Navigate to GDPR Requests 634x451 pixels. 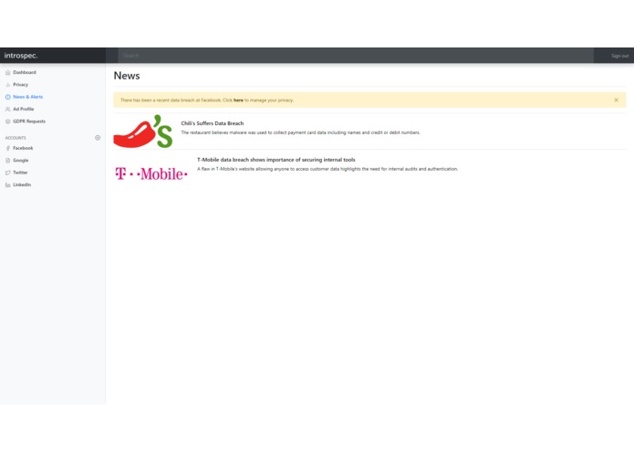(x=29, y=121)
